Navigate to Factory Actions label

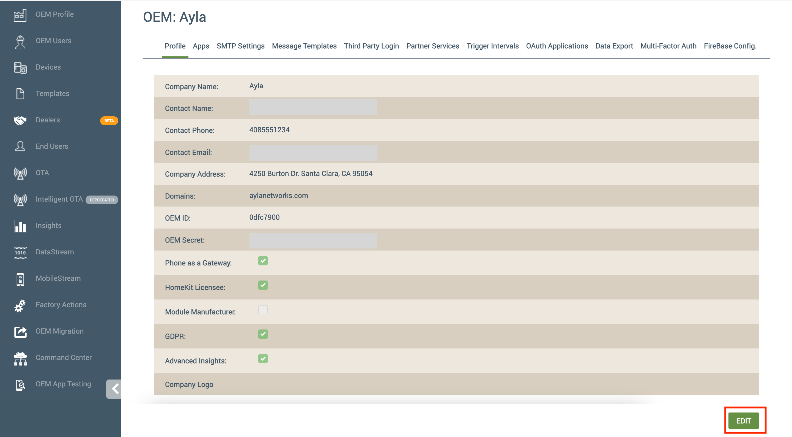[61, 305]
